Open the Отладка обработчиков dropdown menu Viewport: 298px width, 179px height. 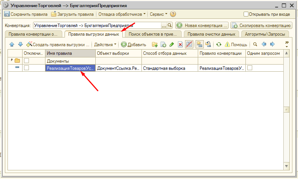(x=122, y=14)
